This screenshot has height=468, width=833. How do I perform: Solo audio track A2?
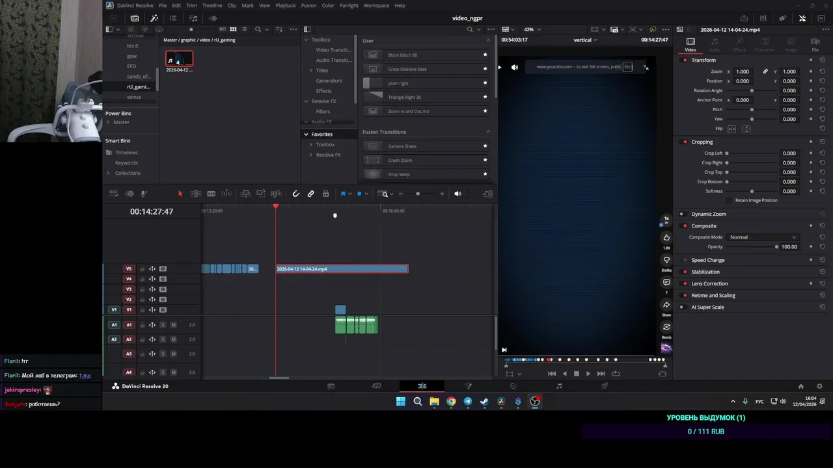click(163, 339)
